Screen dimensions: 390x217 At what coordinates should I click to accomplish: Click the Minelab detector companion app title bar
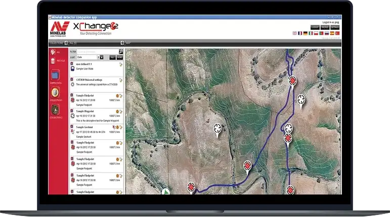(x=195, y=17)
